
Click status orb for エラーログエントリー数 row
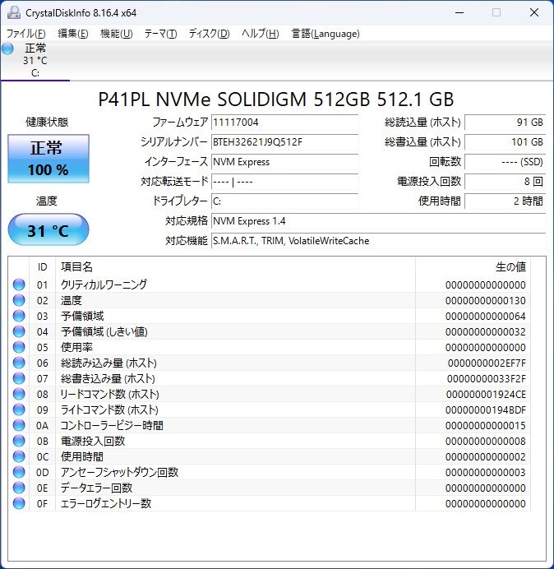(x=19, y=503)
